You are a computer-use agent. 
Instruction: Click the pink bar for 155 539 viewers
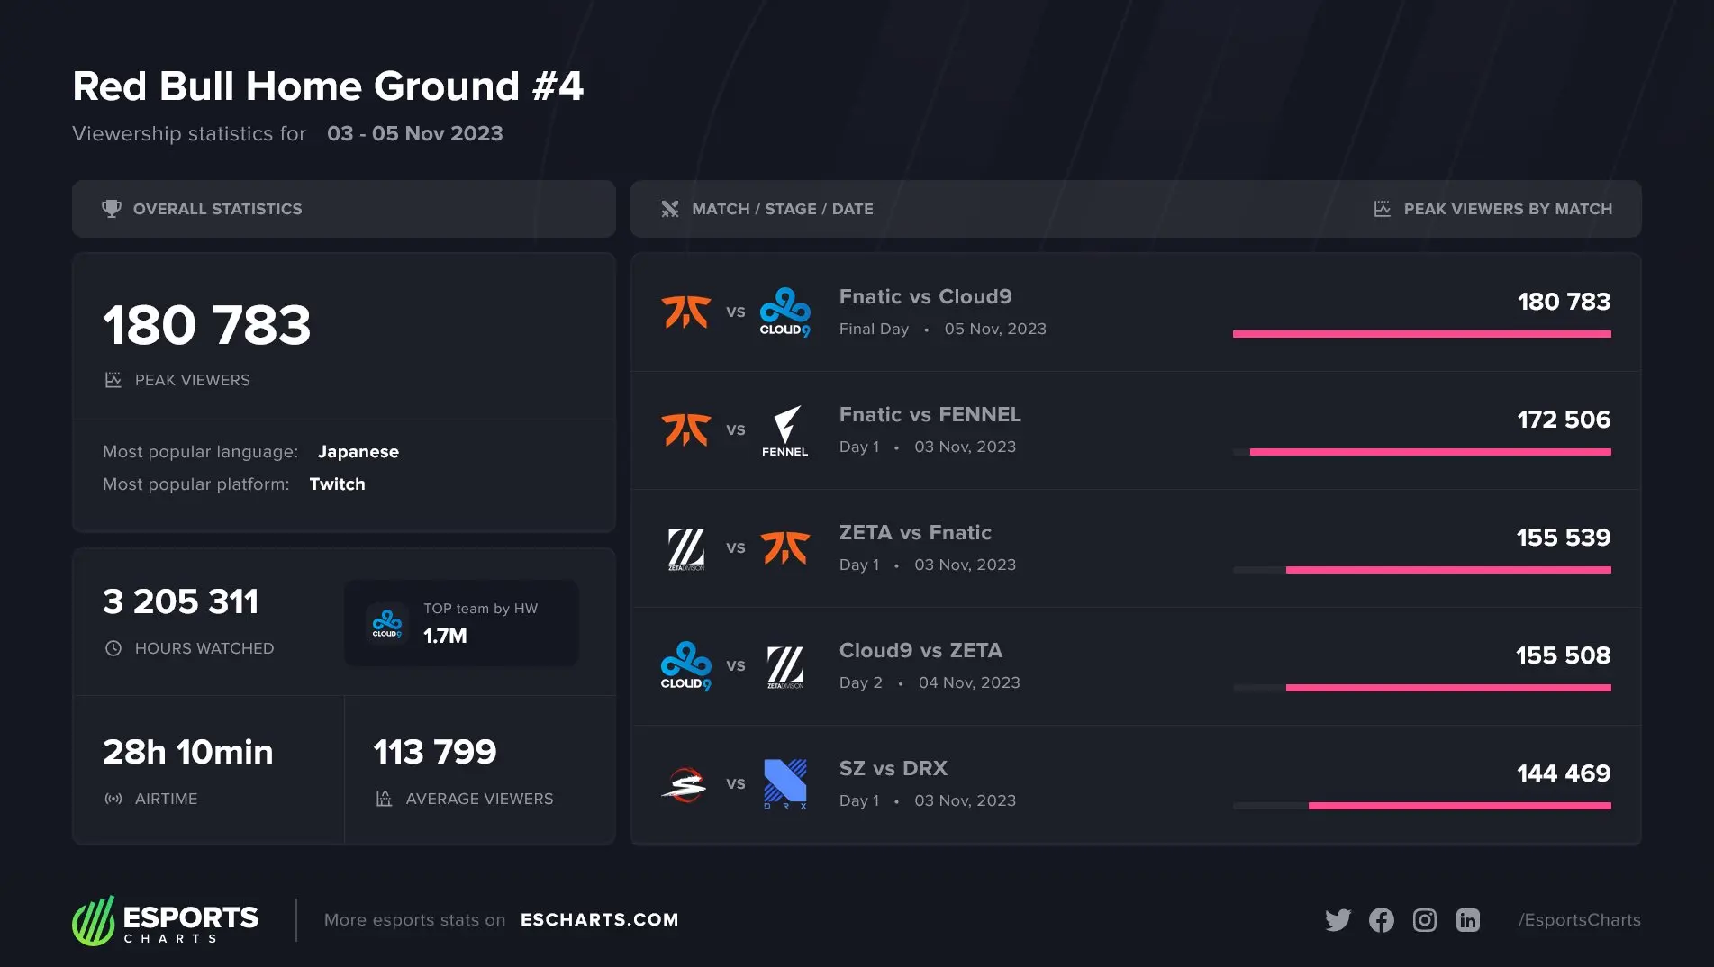pyautogui.click(x=1448, y=570)
